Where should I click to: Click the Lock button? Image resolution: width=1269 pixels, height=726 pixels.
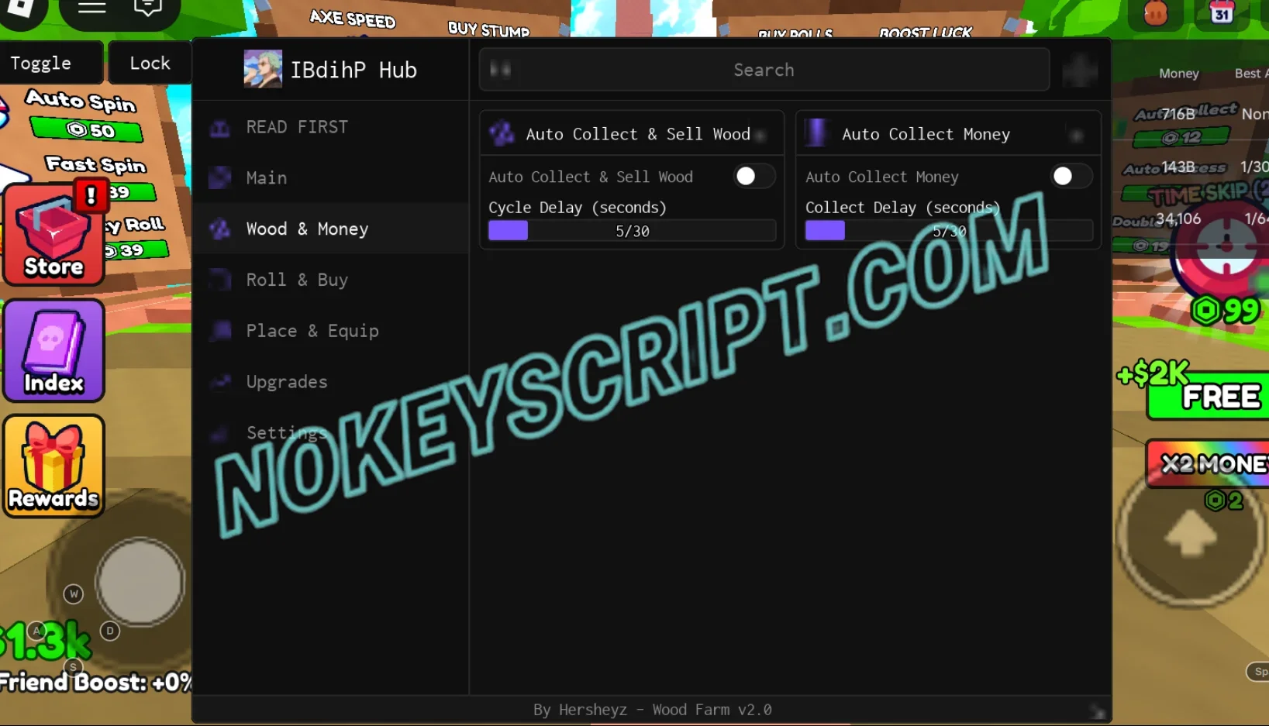pos(150,63)
